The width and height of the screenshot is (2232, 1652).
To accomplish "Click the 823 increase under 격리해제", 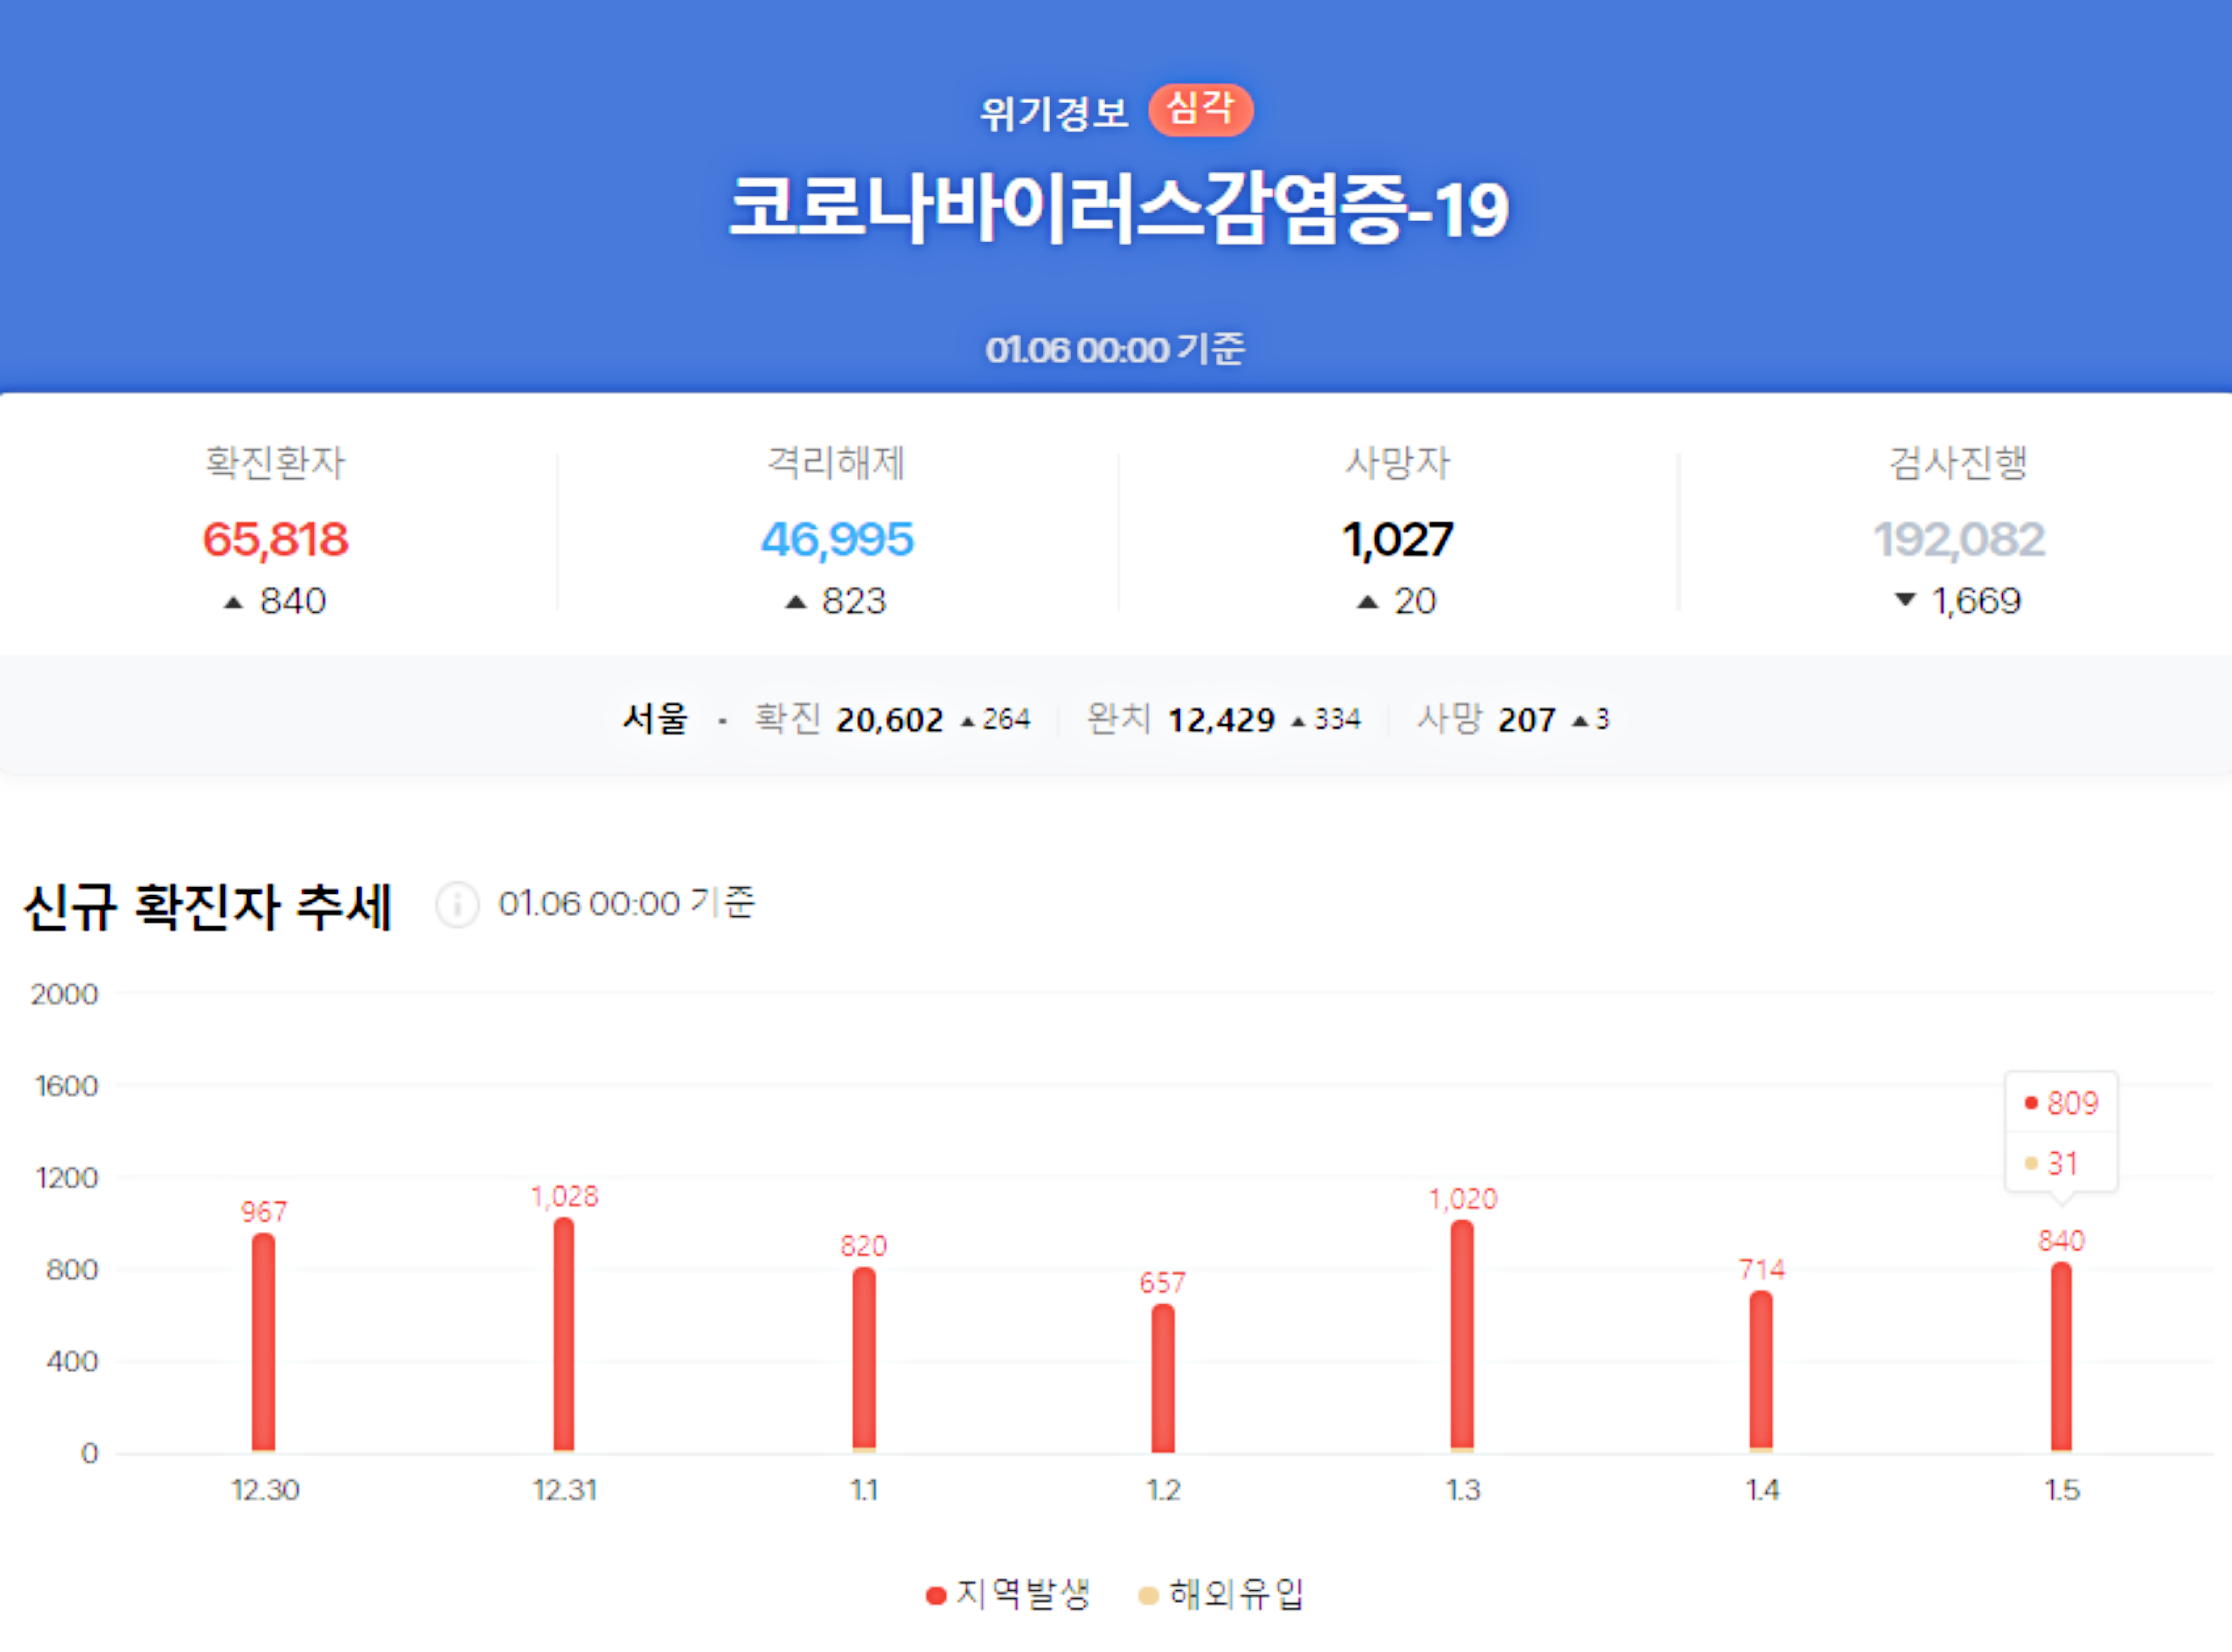I will pyautogui.click(x=854, y=601).
